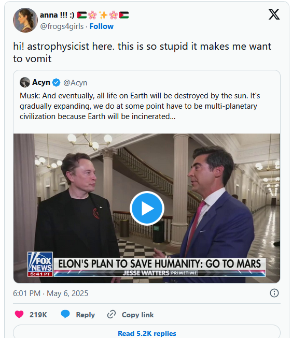Click the reply speech bubble icon
This screenshot has width=292, height=338.
[x=65, y=314]
